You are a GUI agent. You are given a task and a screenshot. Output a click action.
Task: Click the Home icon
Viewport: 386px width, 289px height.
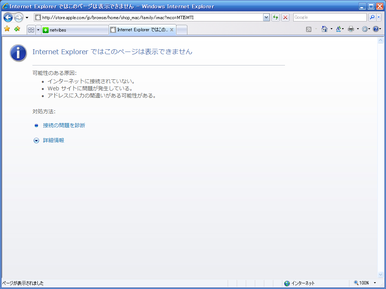click(x=325, y=29)
